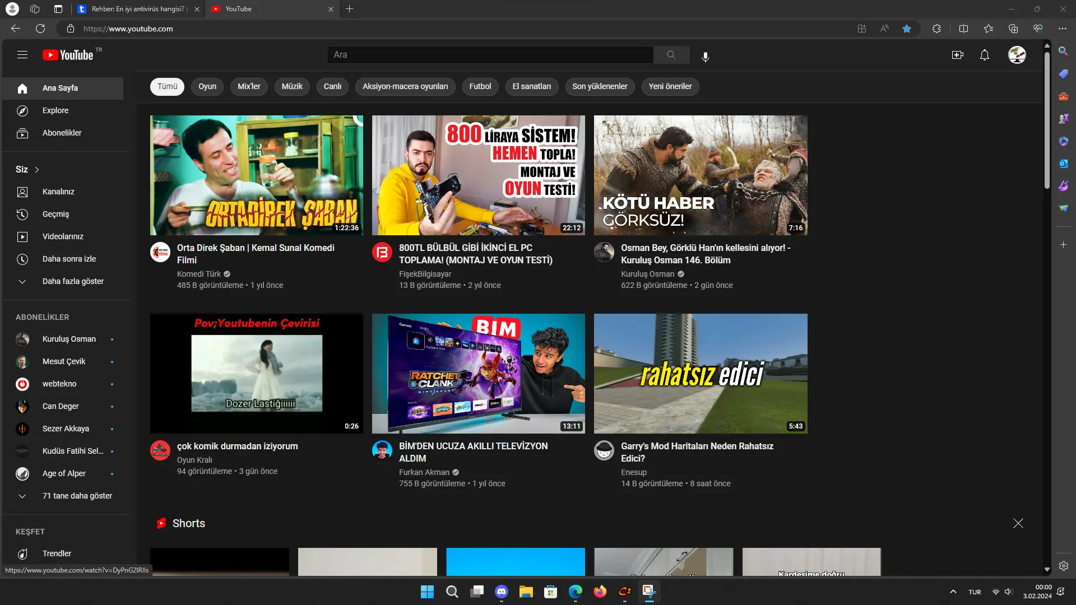Image resolution: width=1076 pixels, height=605 pixels.
Task: Open Kuruluş Osman subscription channel
Action: click(63, 339)
